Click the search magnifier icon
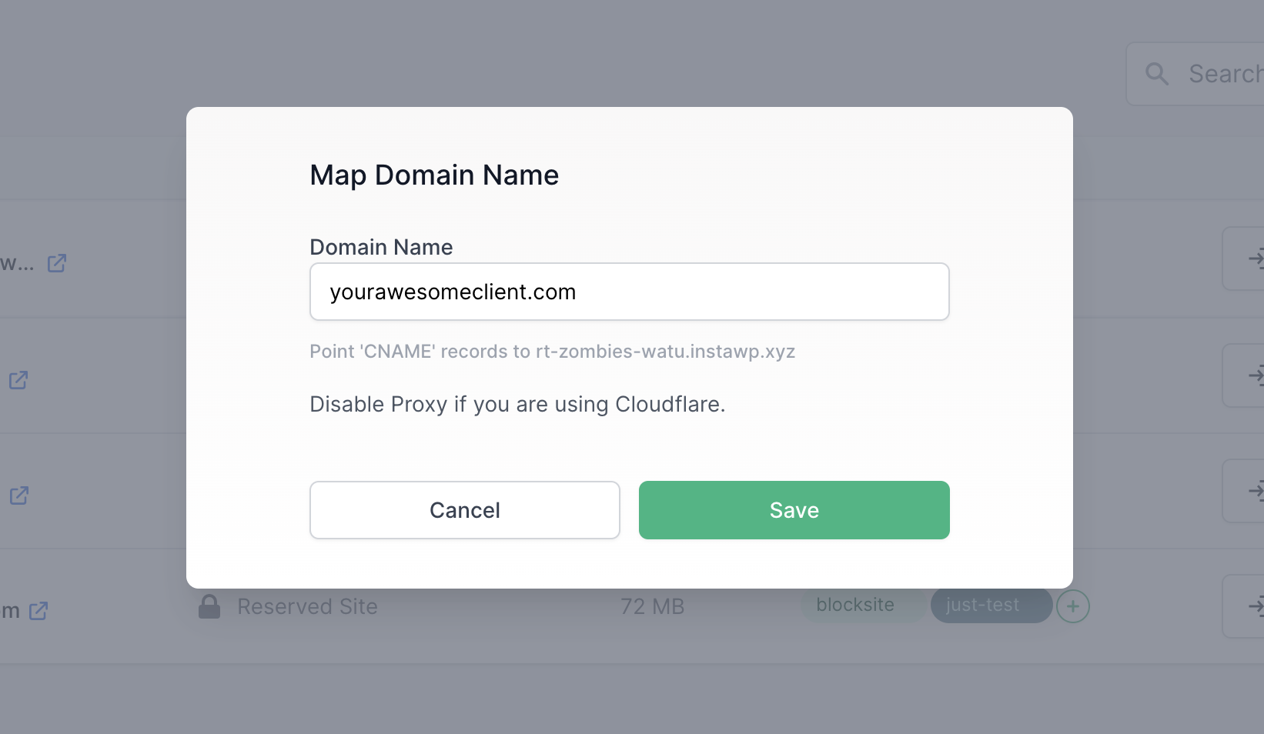The width and height of the screenshot is (1264, 734). click(1157, 74)
